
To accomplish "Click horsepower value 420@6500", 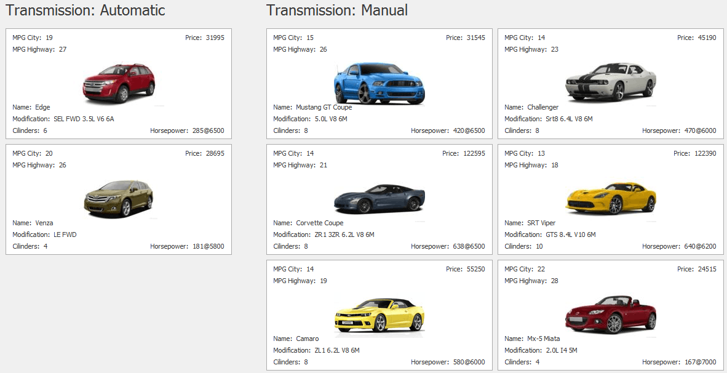I will pos(469,131).
